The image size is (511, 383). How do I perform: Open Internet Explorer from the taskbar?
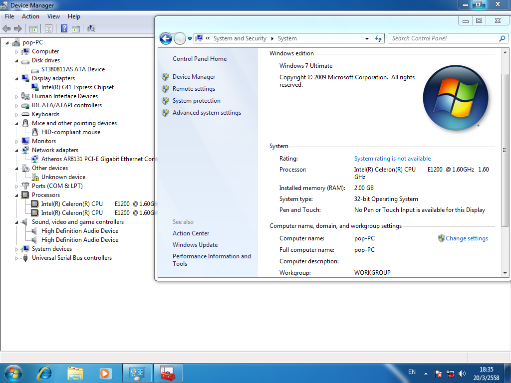45,373
